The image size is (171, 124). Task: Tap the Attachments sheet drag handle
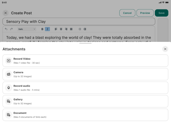85,43
